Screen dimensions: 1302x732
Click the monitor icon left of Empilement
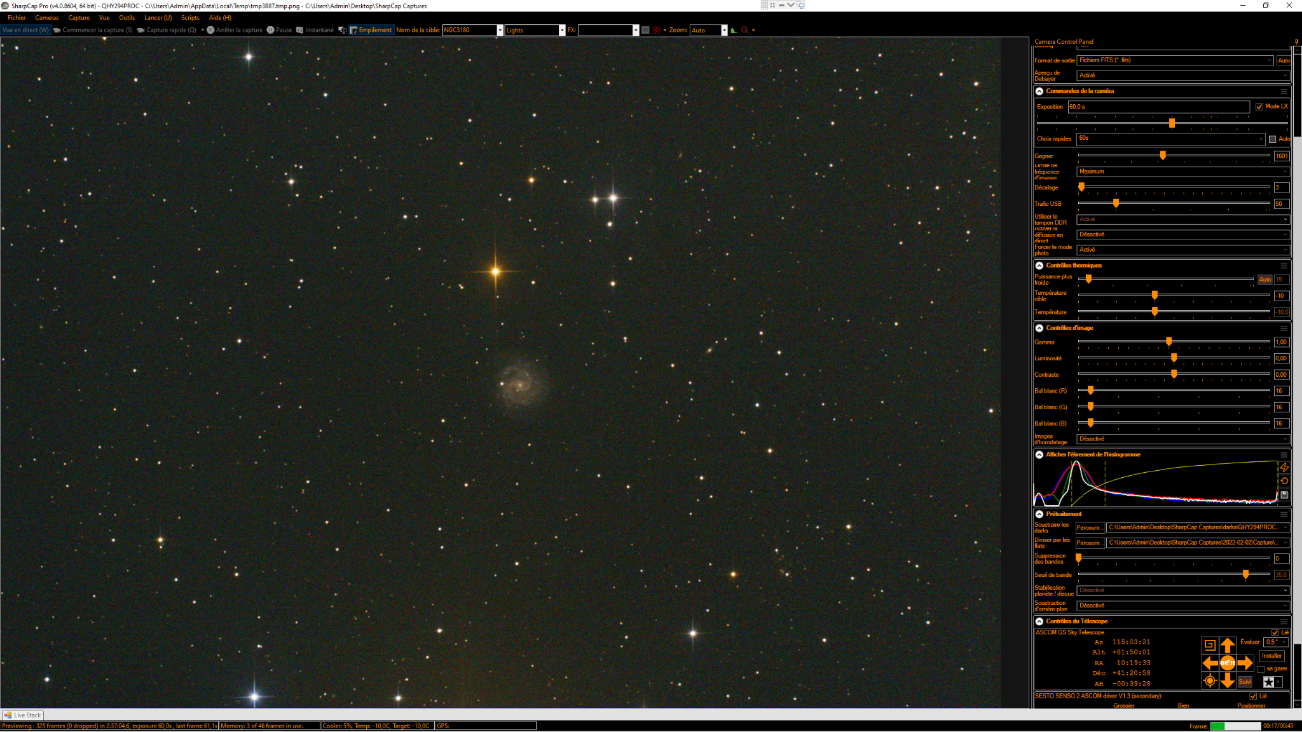[x=342, y=30]
